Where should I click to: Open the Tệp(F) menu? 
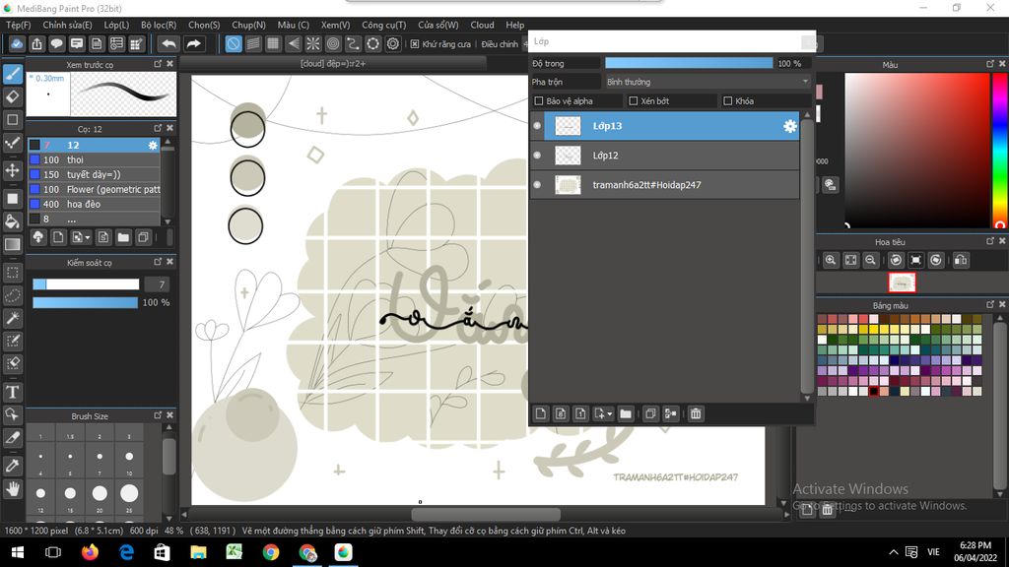(18, 25)
